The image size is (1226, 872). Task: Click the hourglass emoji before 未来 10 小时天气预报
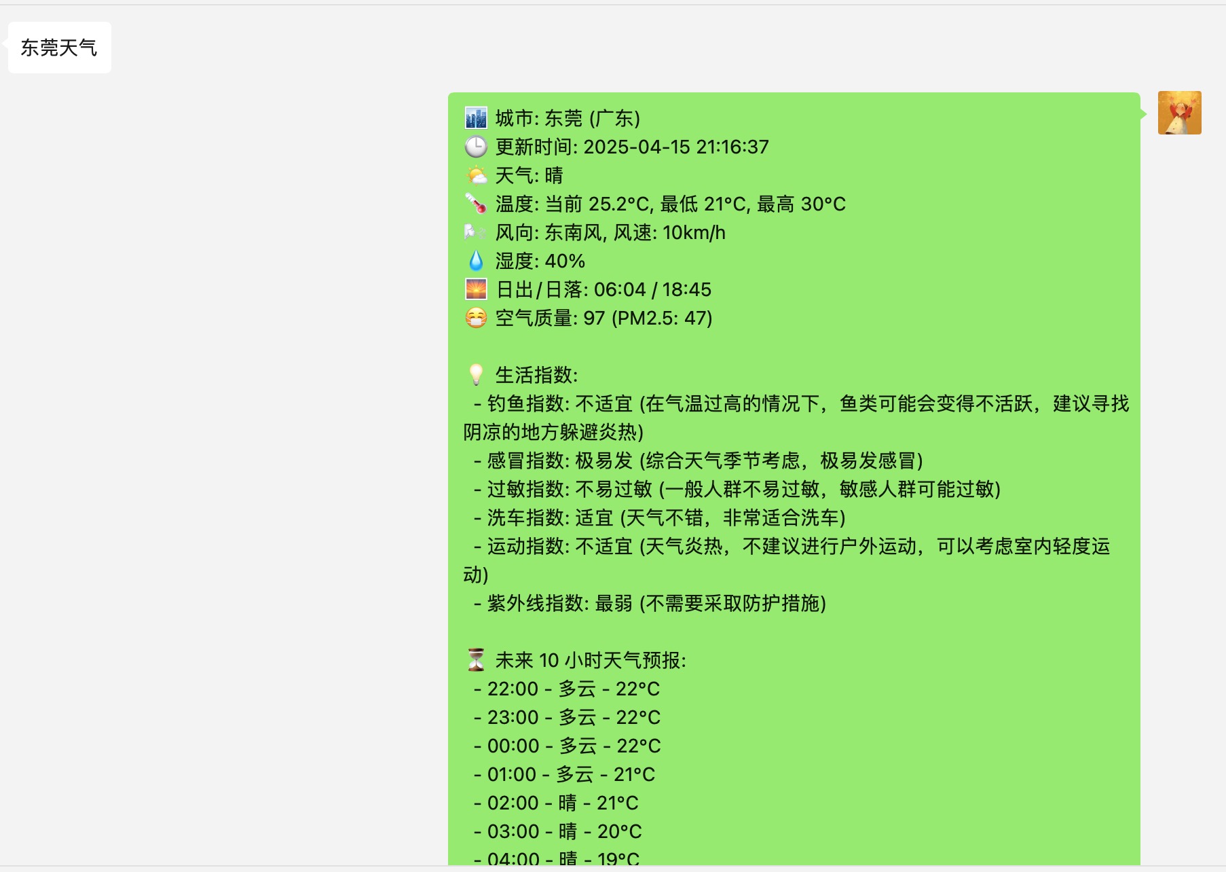tap(476, 660)
